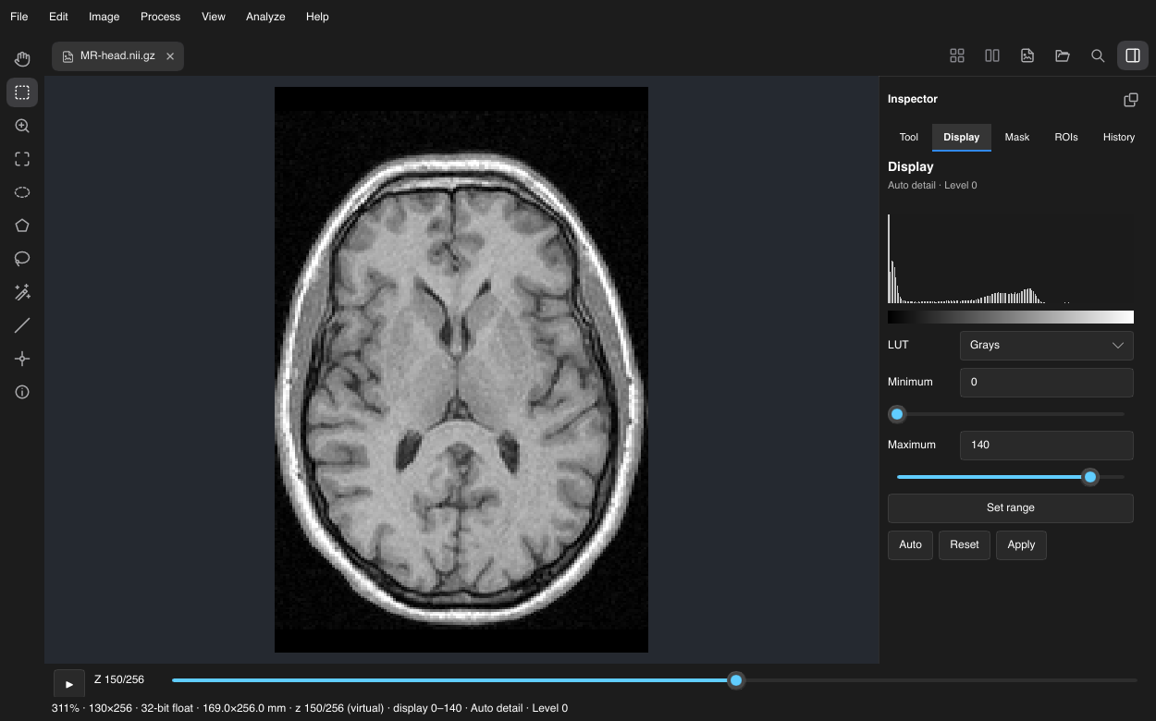The width and height of the screenshot is (1156, 721).
Task: Click the Maximum slider handle
Action: click(1090, 477)
